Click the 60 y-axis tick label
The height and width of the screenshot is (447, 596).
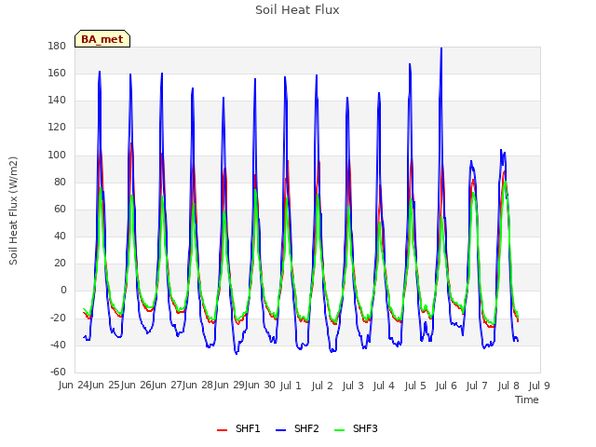[60, 209]
